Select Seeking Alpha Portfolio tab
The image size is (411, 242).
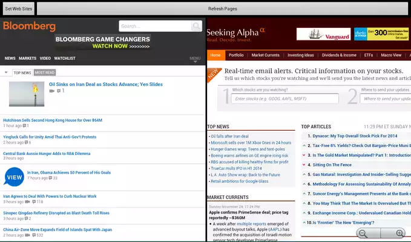click(x=236, y=55)
